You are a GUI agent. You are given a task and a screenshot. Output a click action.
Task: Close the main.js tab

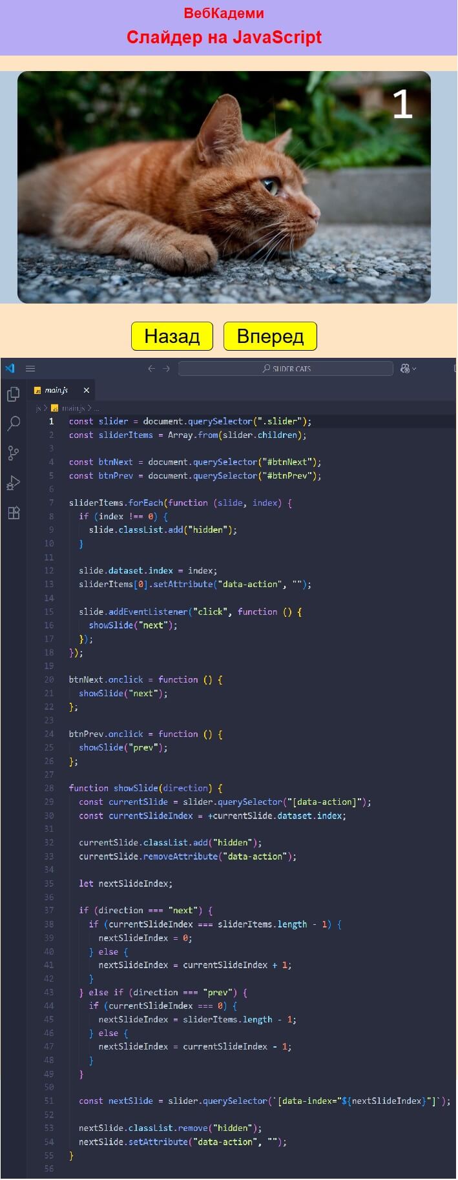tap(86, 390)
